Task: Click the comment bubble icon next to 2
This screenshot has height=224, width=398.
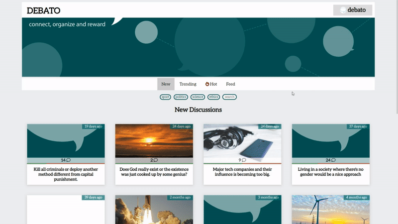Action: click(156, 160)
